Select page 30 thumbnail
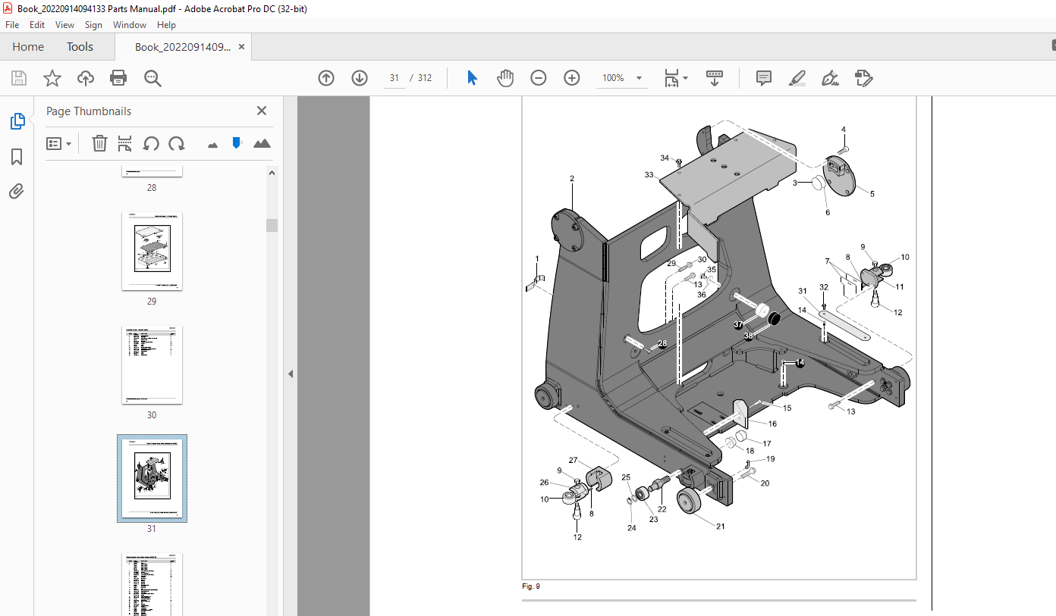 pyautogui.click(x=152, y=364)
